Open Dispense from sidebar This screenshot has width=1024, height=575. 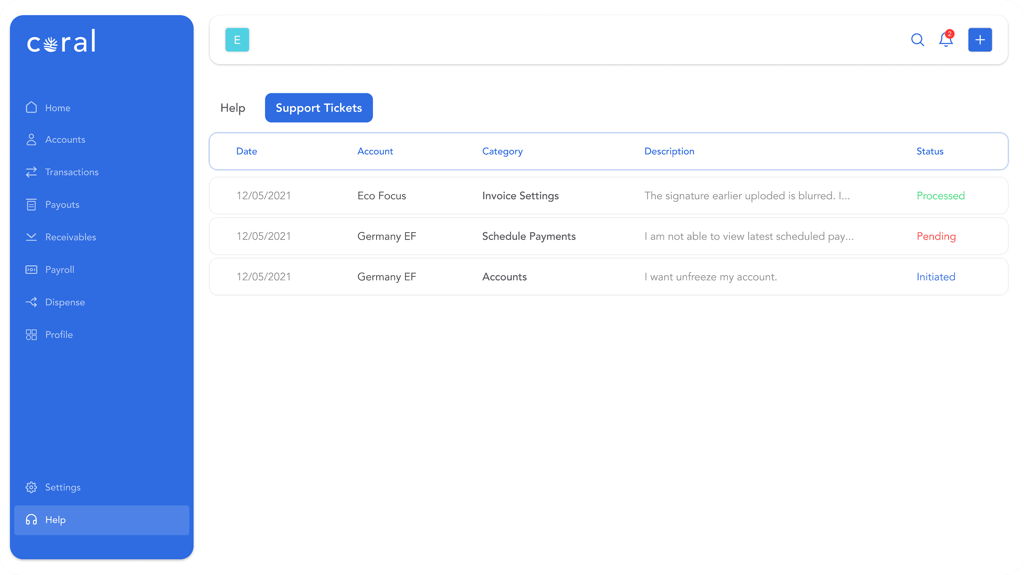(x=65, y=302)
